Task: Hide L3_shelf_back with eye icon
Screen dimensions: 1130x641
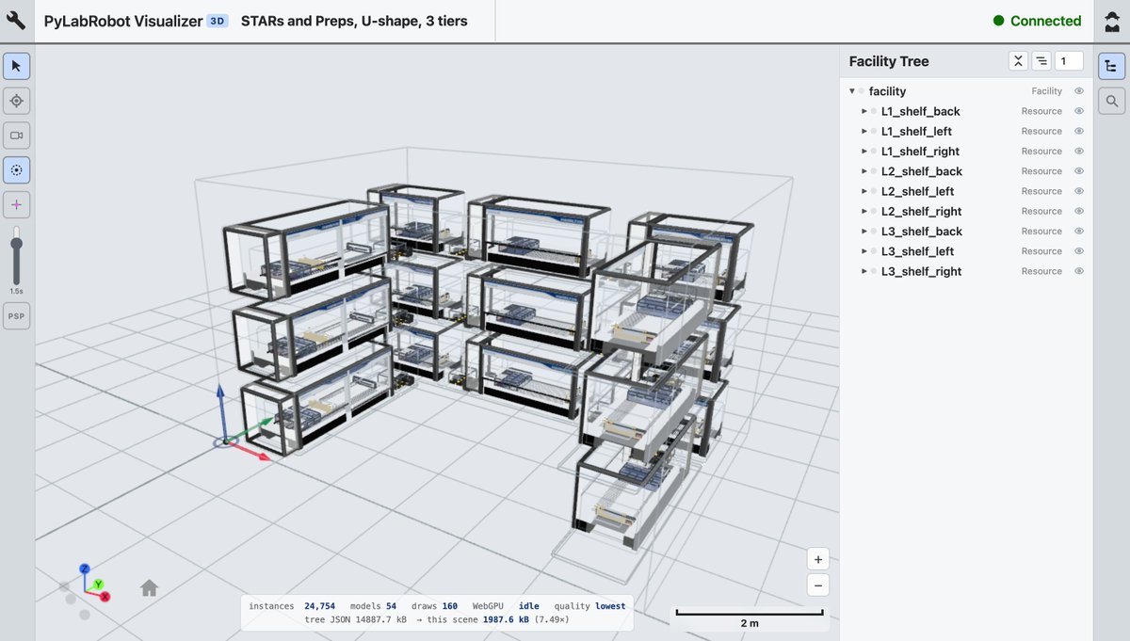Action: 1079,232
